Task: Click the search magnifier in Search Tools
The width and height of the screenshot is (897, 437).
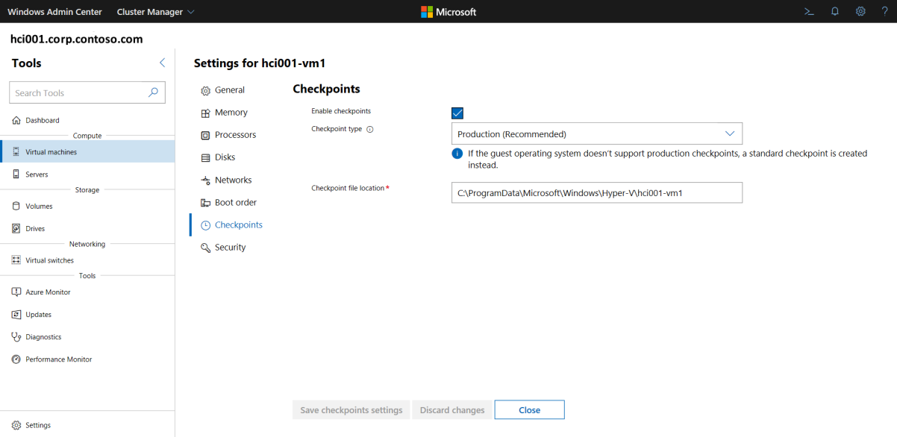Action: (x=153, y=92)
